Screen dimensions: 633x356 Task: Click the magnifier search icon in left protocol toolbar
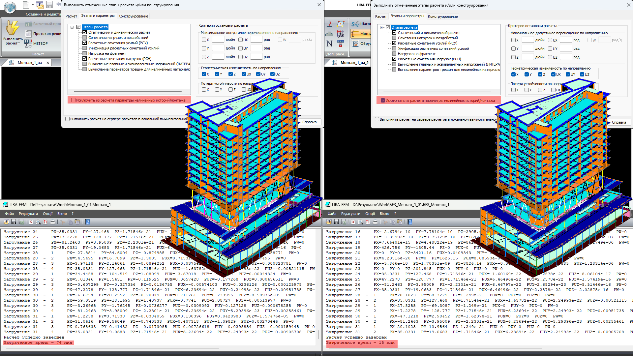38,222
